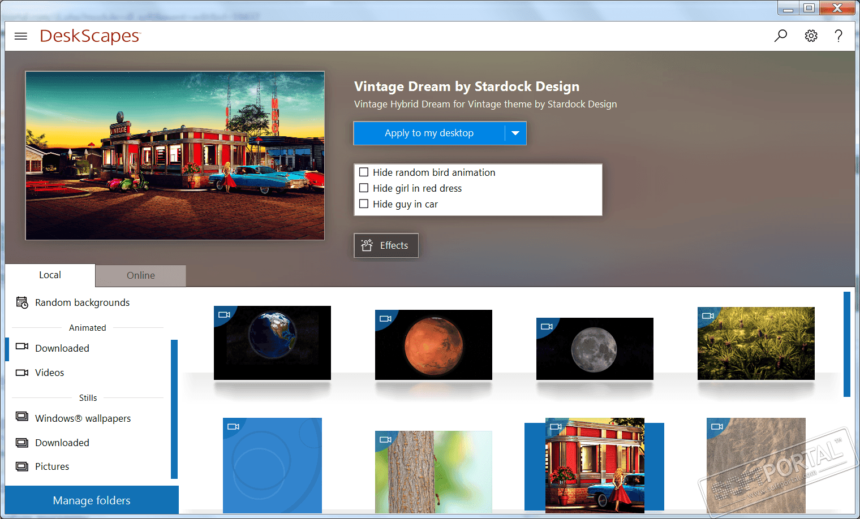This screenshot has width=860, height=519.
Task: Select the green plants wallpaper thumbnail
Action: (x=756, y=344)
